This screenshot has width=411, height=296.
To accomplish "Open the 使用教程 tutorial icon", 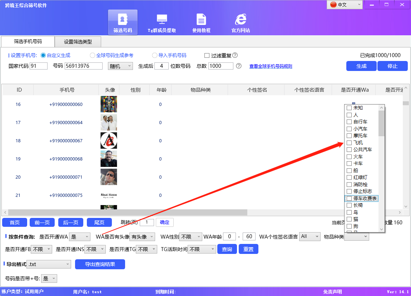I will 201,21.
